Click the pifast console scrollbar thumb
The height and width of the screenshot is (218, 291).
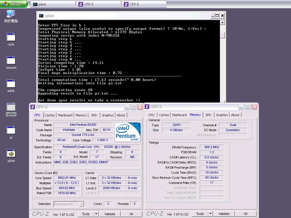[222, 35]
